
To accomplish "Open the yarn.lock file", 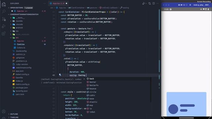I will point(20,94).
